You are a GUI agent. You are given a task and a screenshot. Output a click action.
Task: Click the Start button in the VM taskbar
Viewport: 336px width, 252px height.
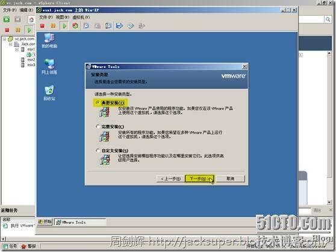pyautogui.click(x=45, y=222)
